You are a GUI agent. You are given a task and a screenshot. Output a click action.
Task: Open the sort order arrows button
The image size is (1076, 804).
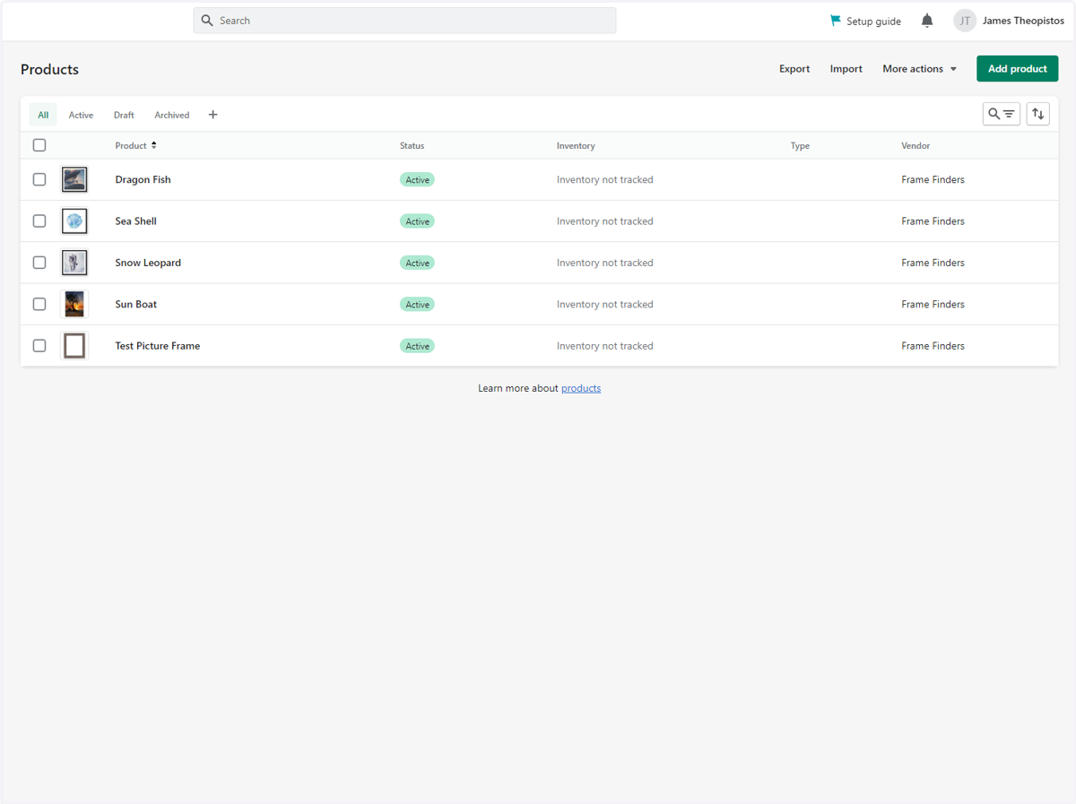click(1038, 114)
